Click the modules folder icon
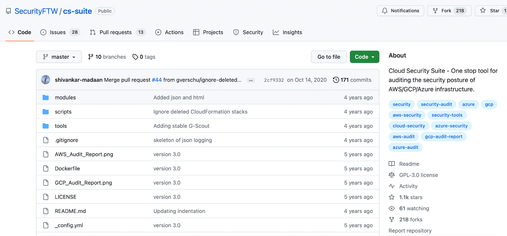This screenshot has height=236, width=507. click(46, 97)
